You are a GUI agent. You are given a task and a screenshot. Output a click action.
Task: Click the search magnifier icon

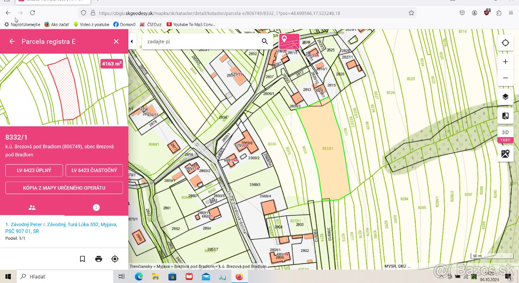(265, 42)
